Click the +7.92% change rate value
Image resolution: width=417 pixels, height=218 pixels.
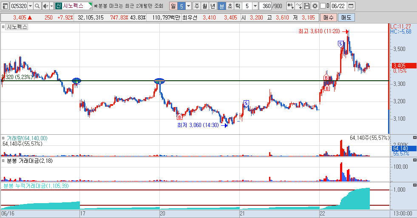65,17
